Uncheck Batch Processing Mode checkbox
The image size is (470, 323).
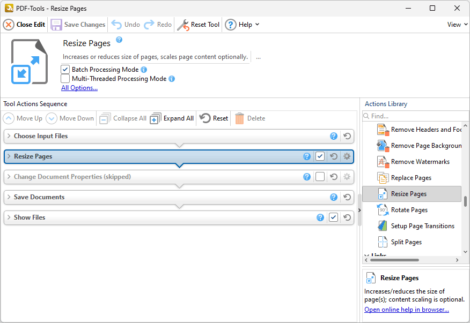click(65, 70)
